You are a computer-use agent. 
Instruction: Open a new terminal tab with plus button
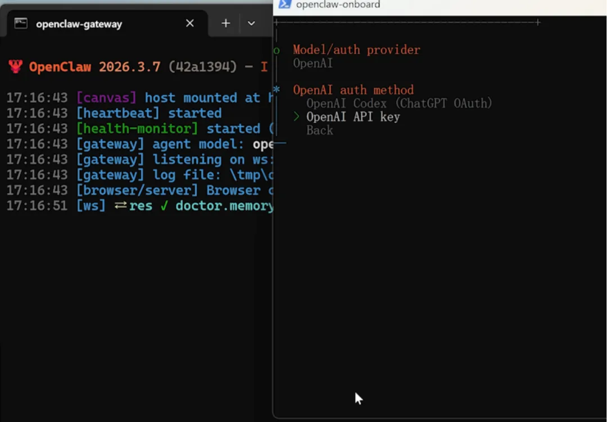(226, 23)
